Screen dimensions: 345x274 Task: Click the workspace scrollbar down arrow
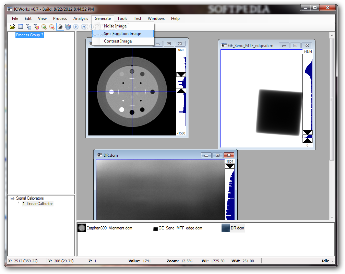(332, 217)
